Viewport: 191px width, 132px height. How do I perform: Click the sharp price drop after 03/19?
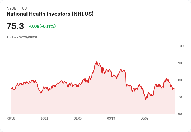tap(126, 79)
